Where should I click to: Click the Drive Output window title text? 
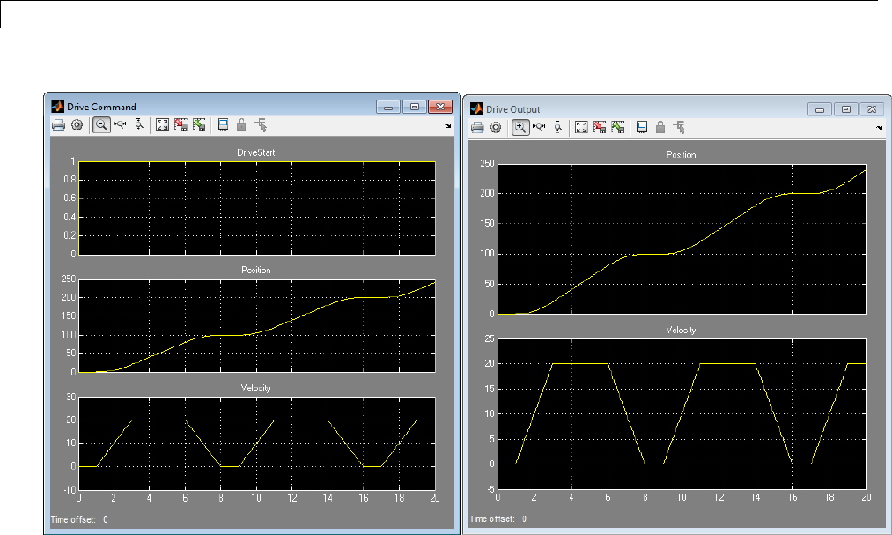[x=512, y=109]
